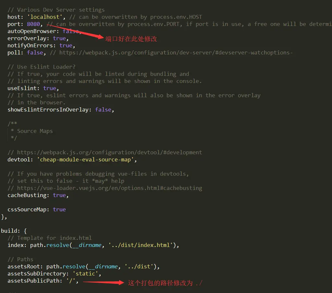Select the cacheBusting true value

point(59,195)
